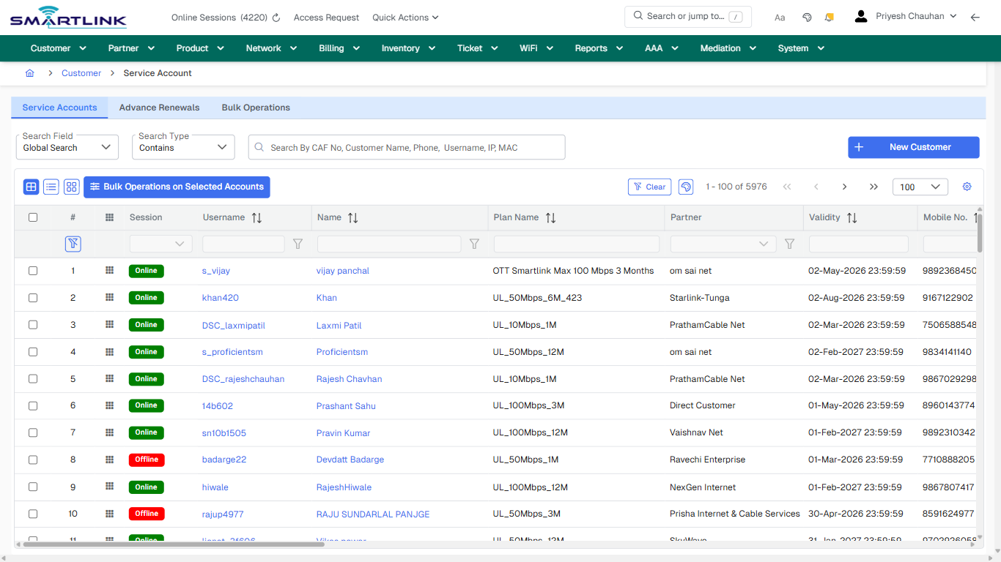
Task: Open the Search Type Contains dropdown
Action: (x=182, y=146)
